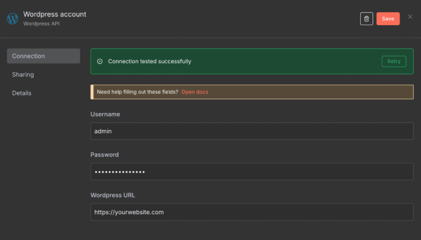Click the Save button

(x=388, y=19)
